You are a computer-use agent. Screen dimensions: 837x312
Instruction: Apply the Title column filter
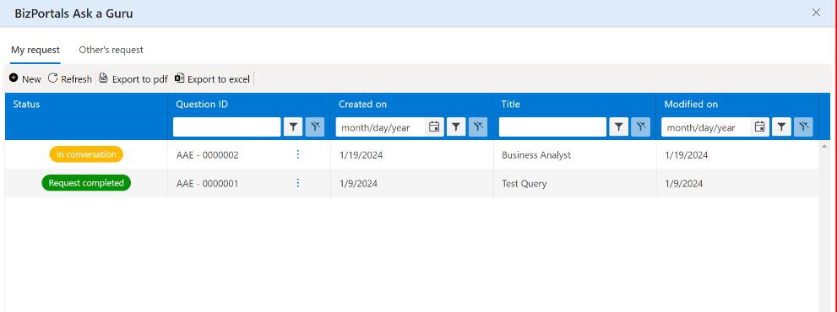pos(619,127)
